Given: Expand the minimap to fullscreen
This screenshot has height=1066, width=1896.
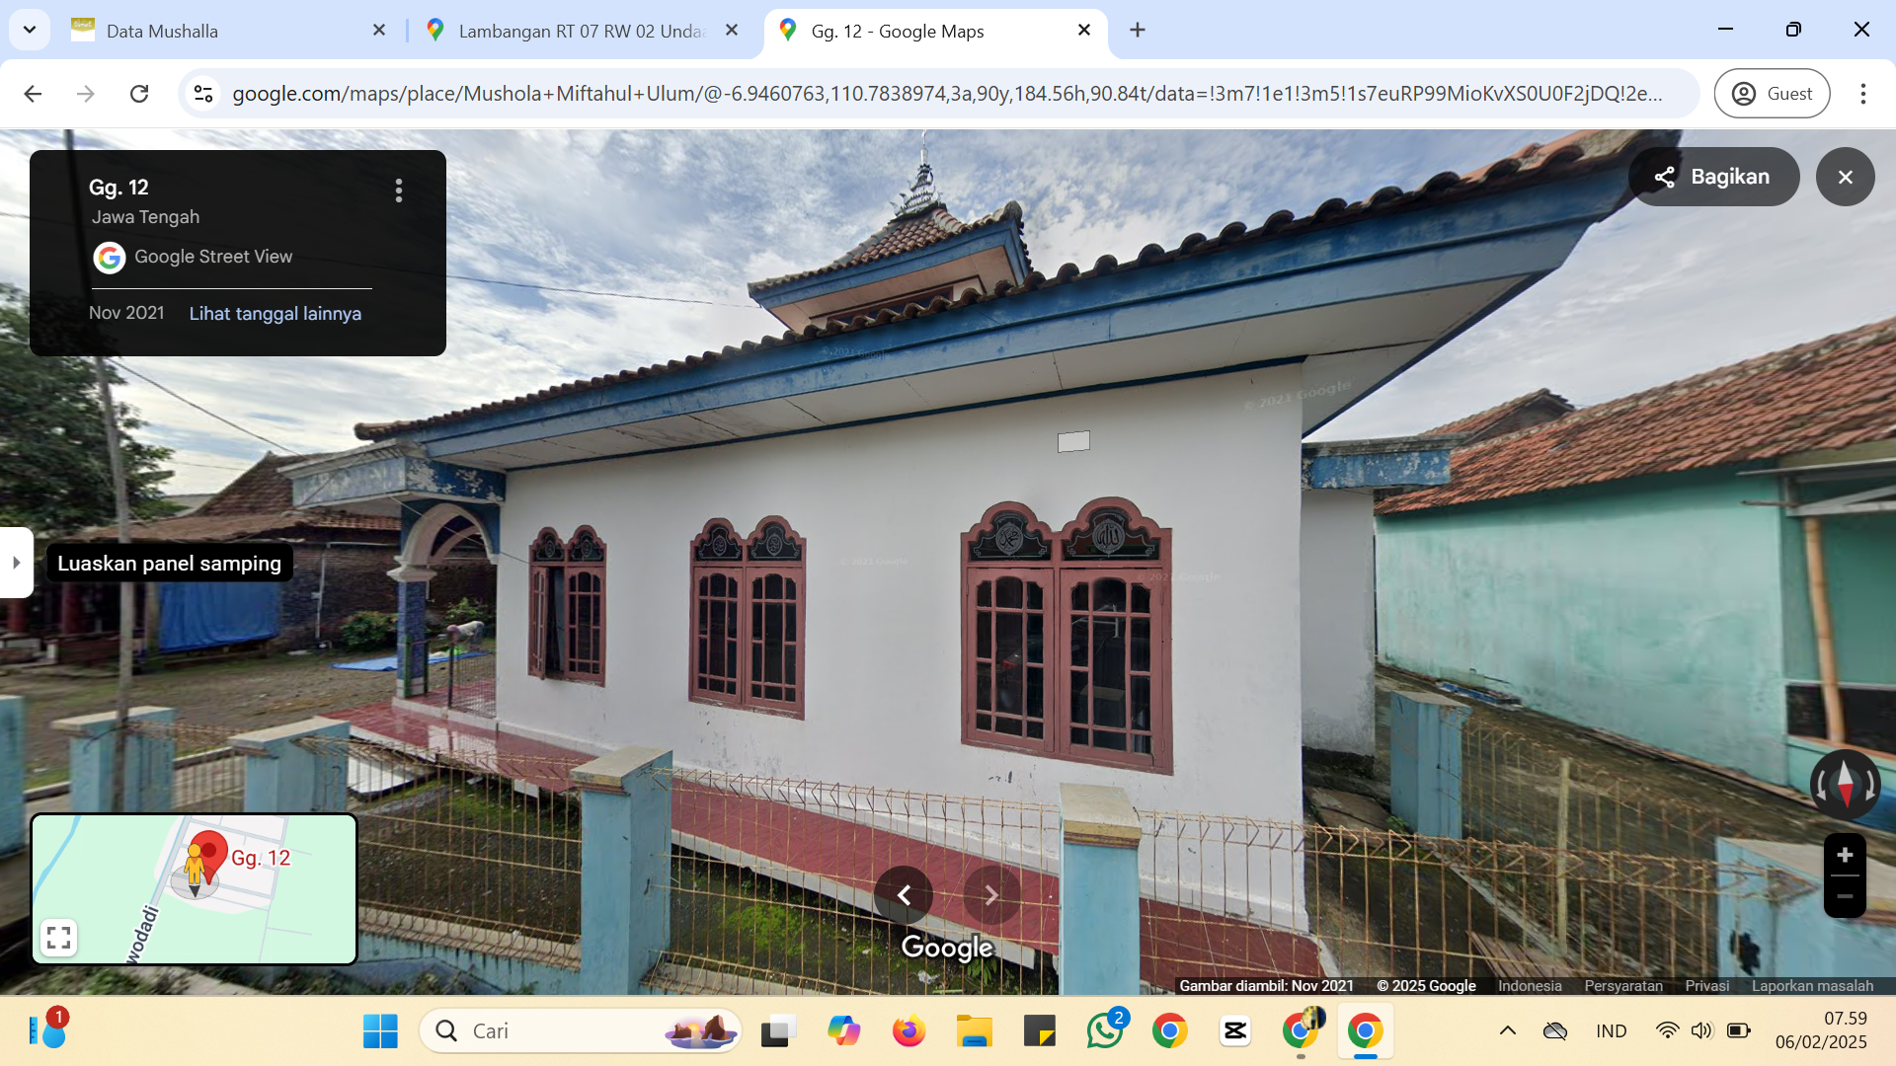Looking at the screenshot, I should [58, 938].
